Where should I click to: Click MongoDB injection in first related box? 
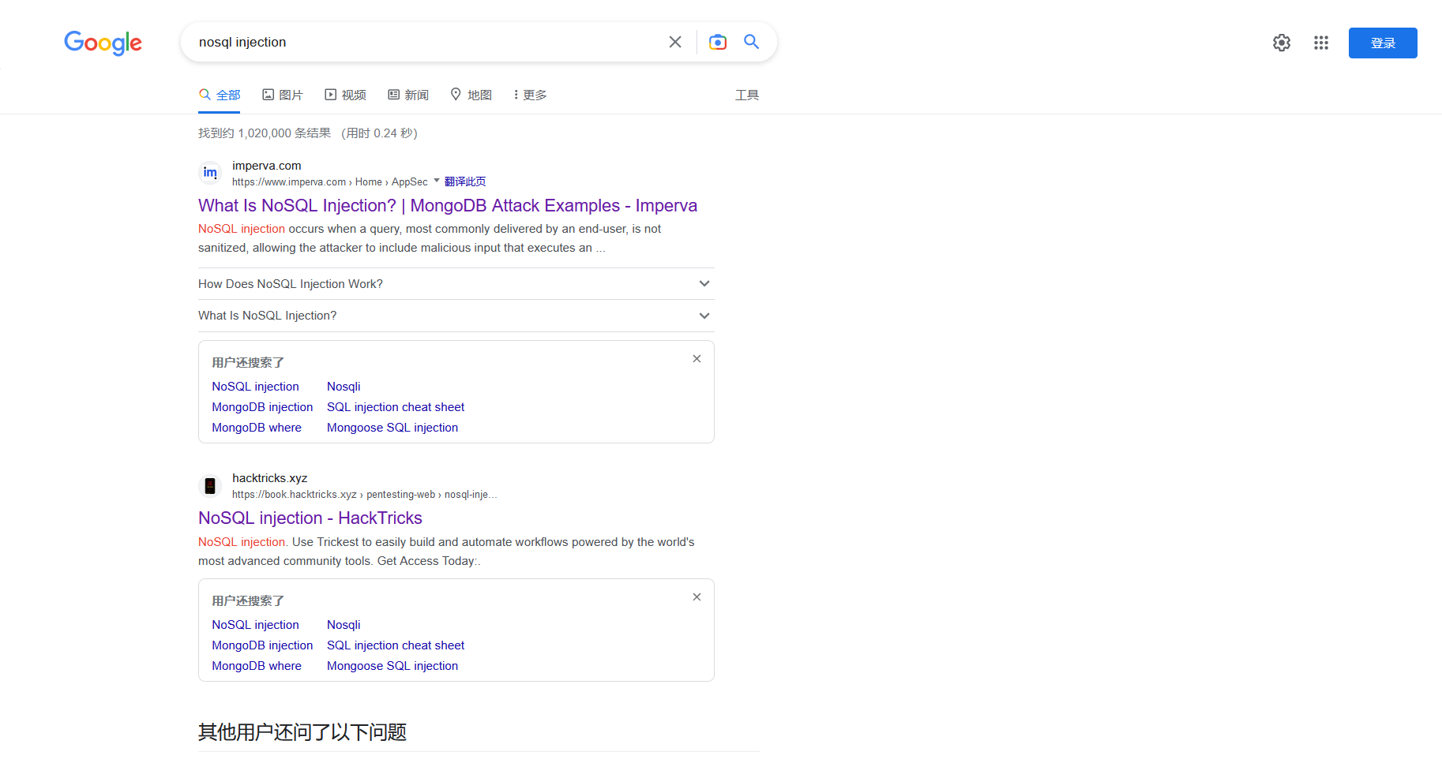click(262, 407)
